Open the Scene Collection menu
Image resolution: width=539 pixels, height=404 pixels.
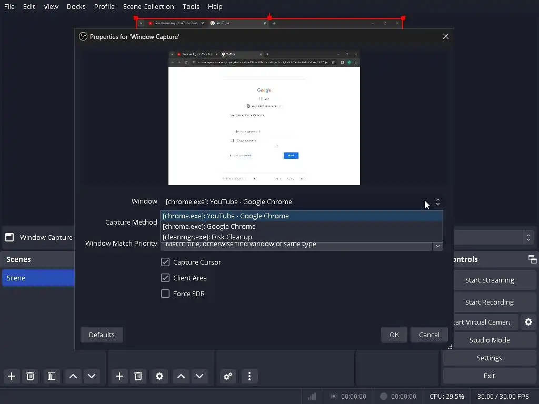pos(148,6)
